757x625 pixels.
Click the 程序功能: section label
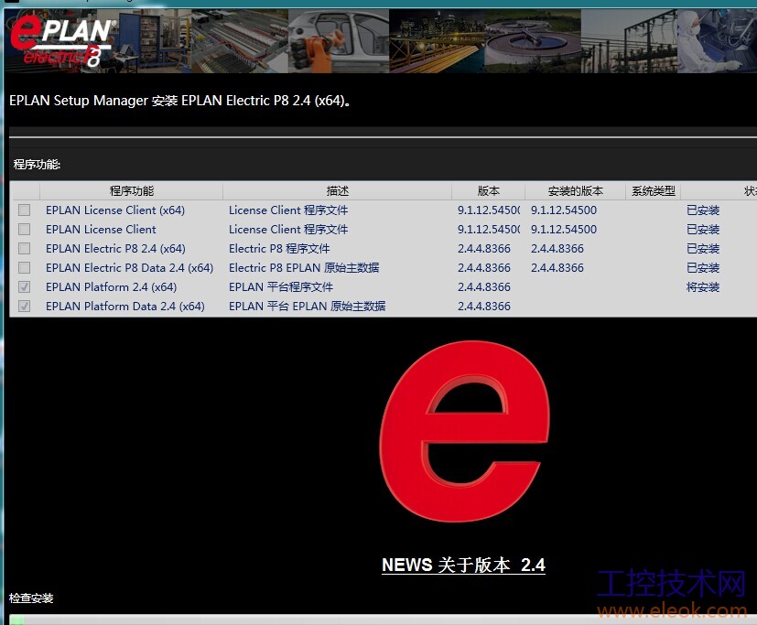click(37, 165)
